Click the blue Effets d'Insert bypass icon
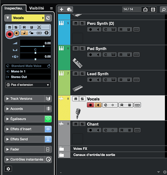Viewport: 167px width, 175px height. (48, 129)
